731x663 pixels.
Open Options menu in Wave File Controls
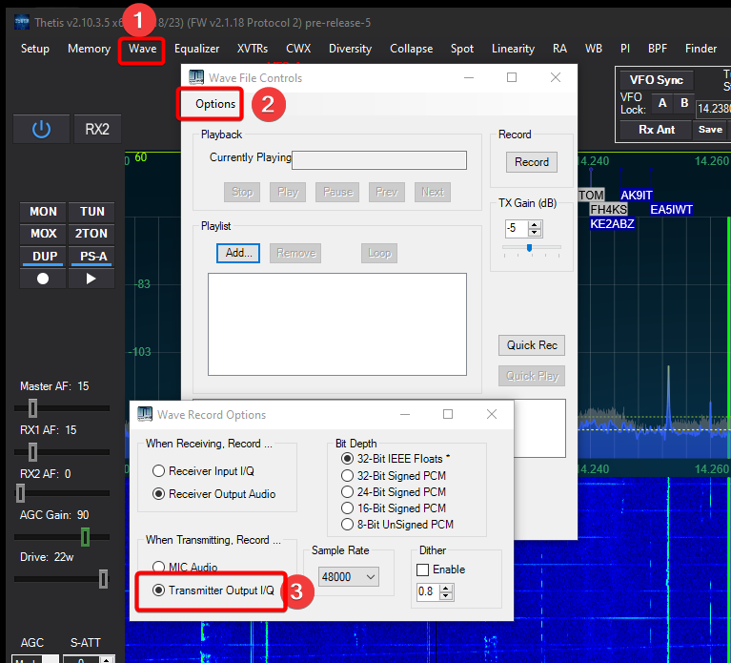click(214, 104)
